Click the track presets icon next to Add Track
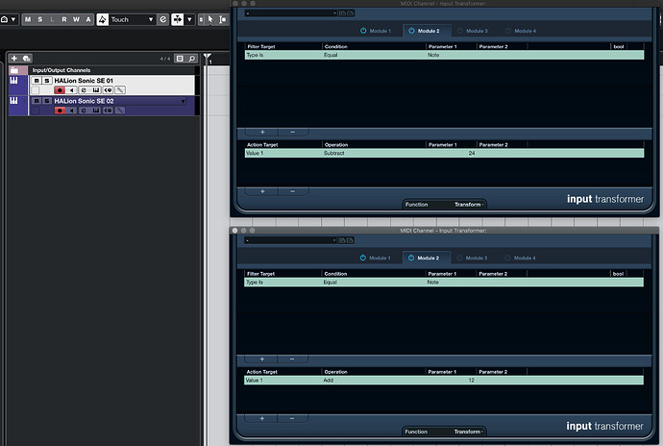663x446 pixels. pos(26,59)
